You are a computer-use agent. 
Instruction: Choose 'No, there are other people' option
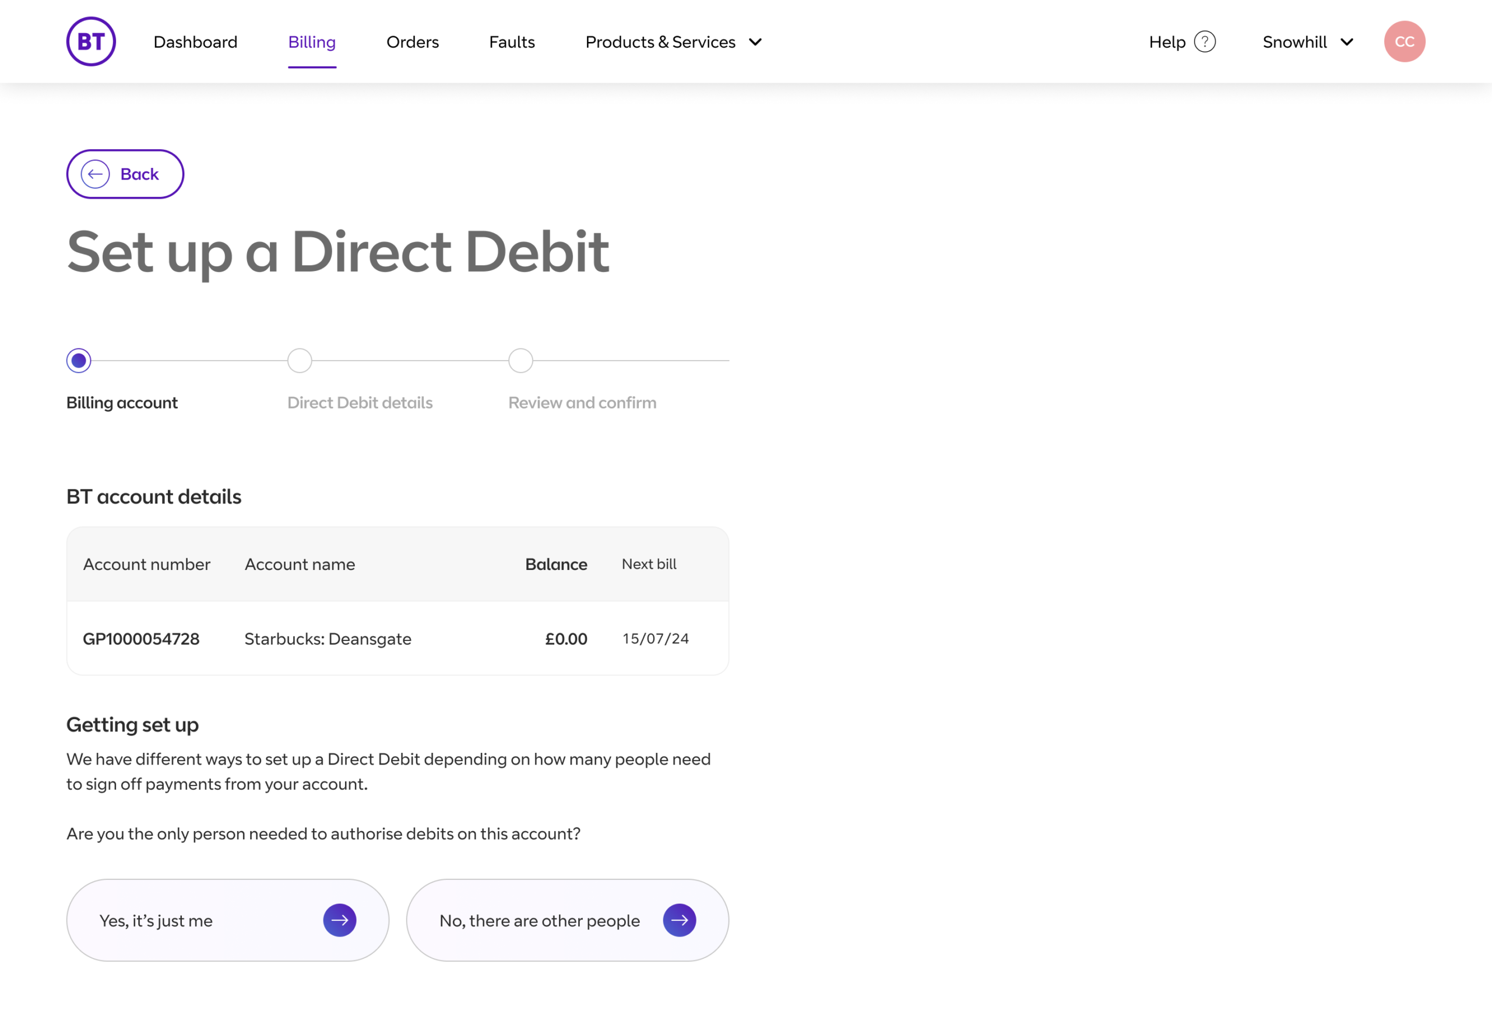568,920
